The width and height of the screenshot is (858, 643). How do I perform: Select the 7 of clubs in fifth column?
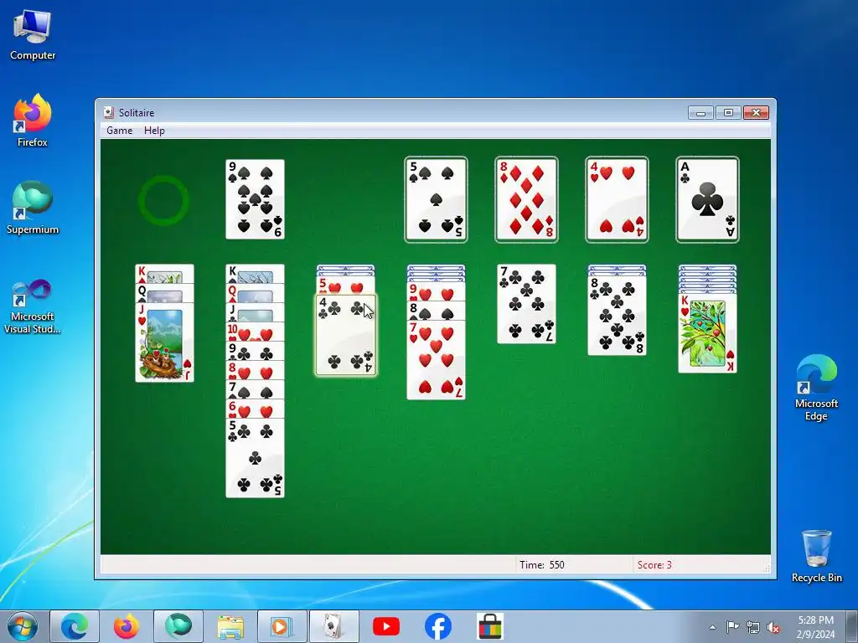(526, 304)
